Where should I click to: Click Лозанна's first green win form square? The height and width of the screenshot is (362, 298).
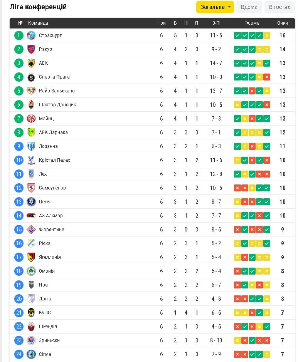pos(237,146)
